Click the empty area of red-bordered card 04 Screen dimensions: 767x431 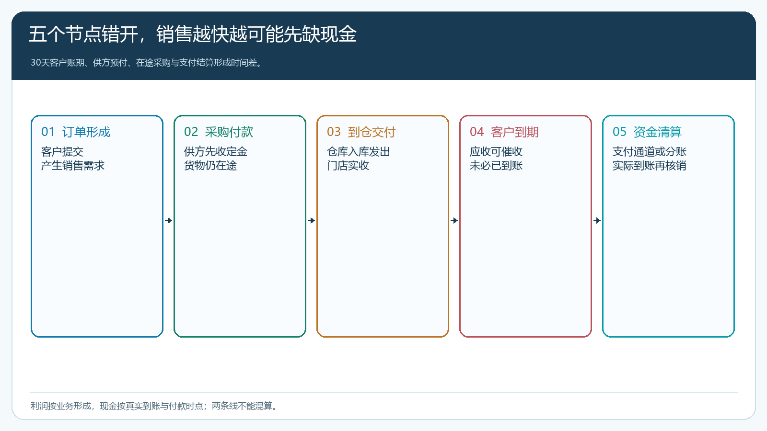[525, 254]
